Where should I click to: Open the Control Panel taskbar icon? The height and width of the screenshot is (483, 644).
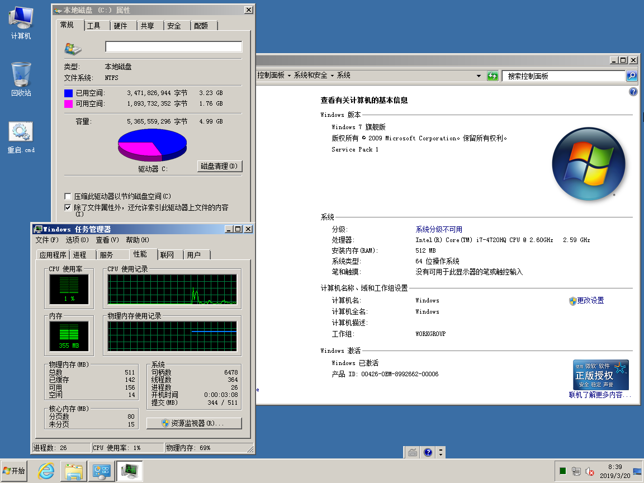click(x=102, y=471)
